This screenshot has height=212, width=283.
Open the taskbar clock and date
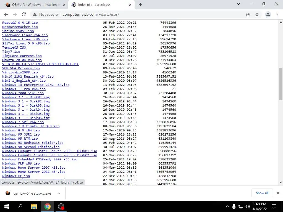pyautogui.click(x=260, y=206)
